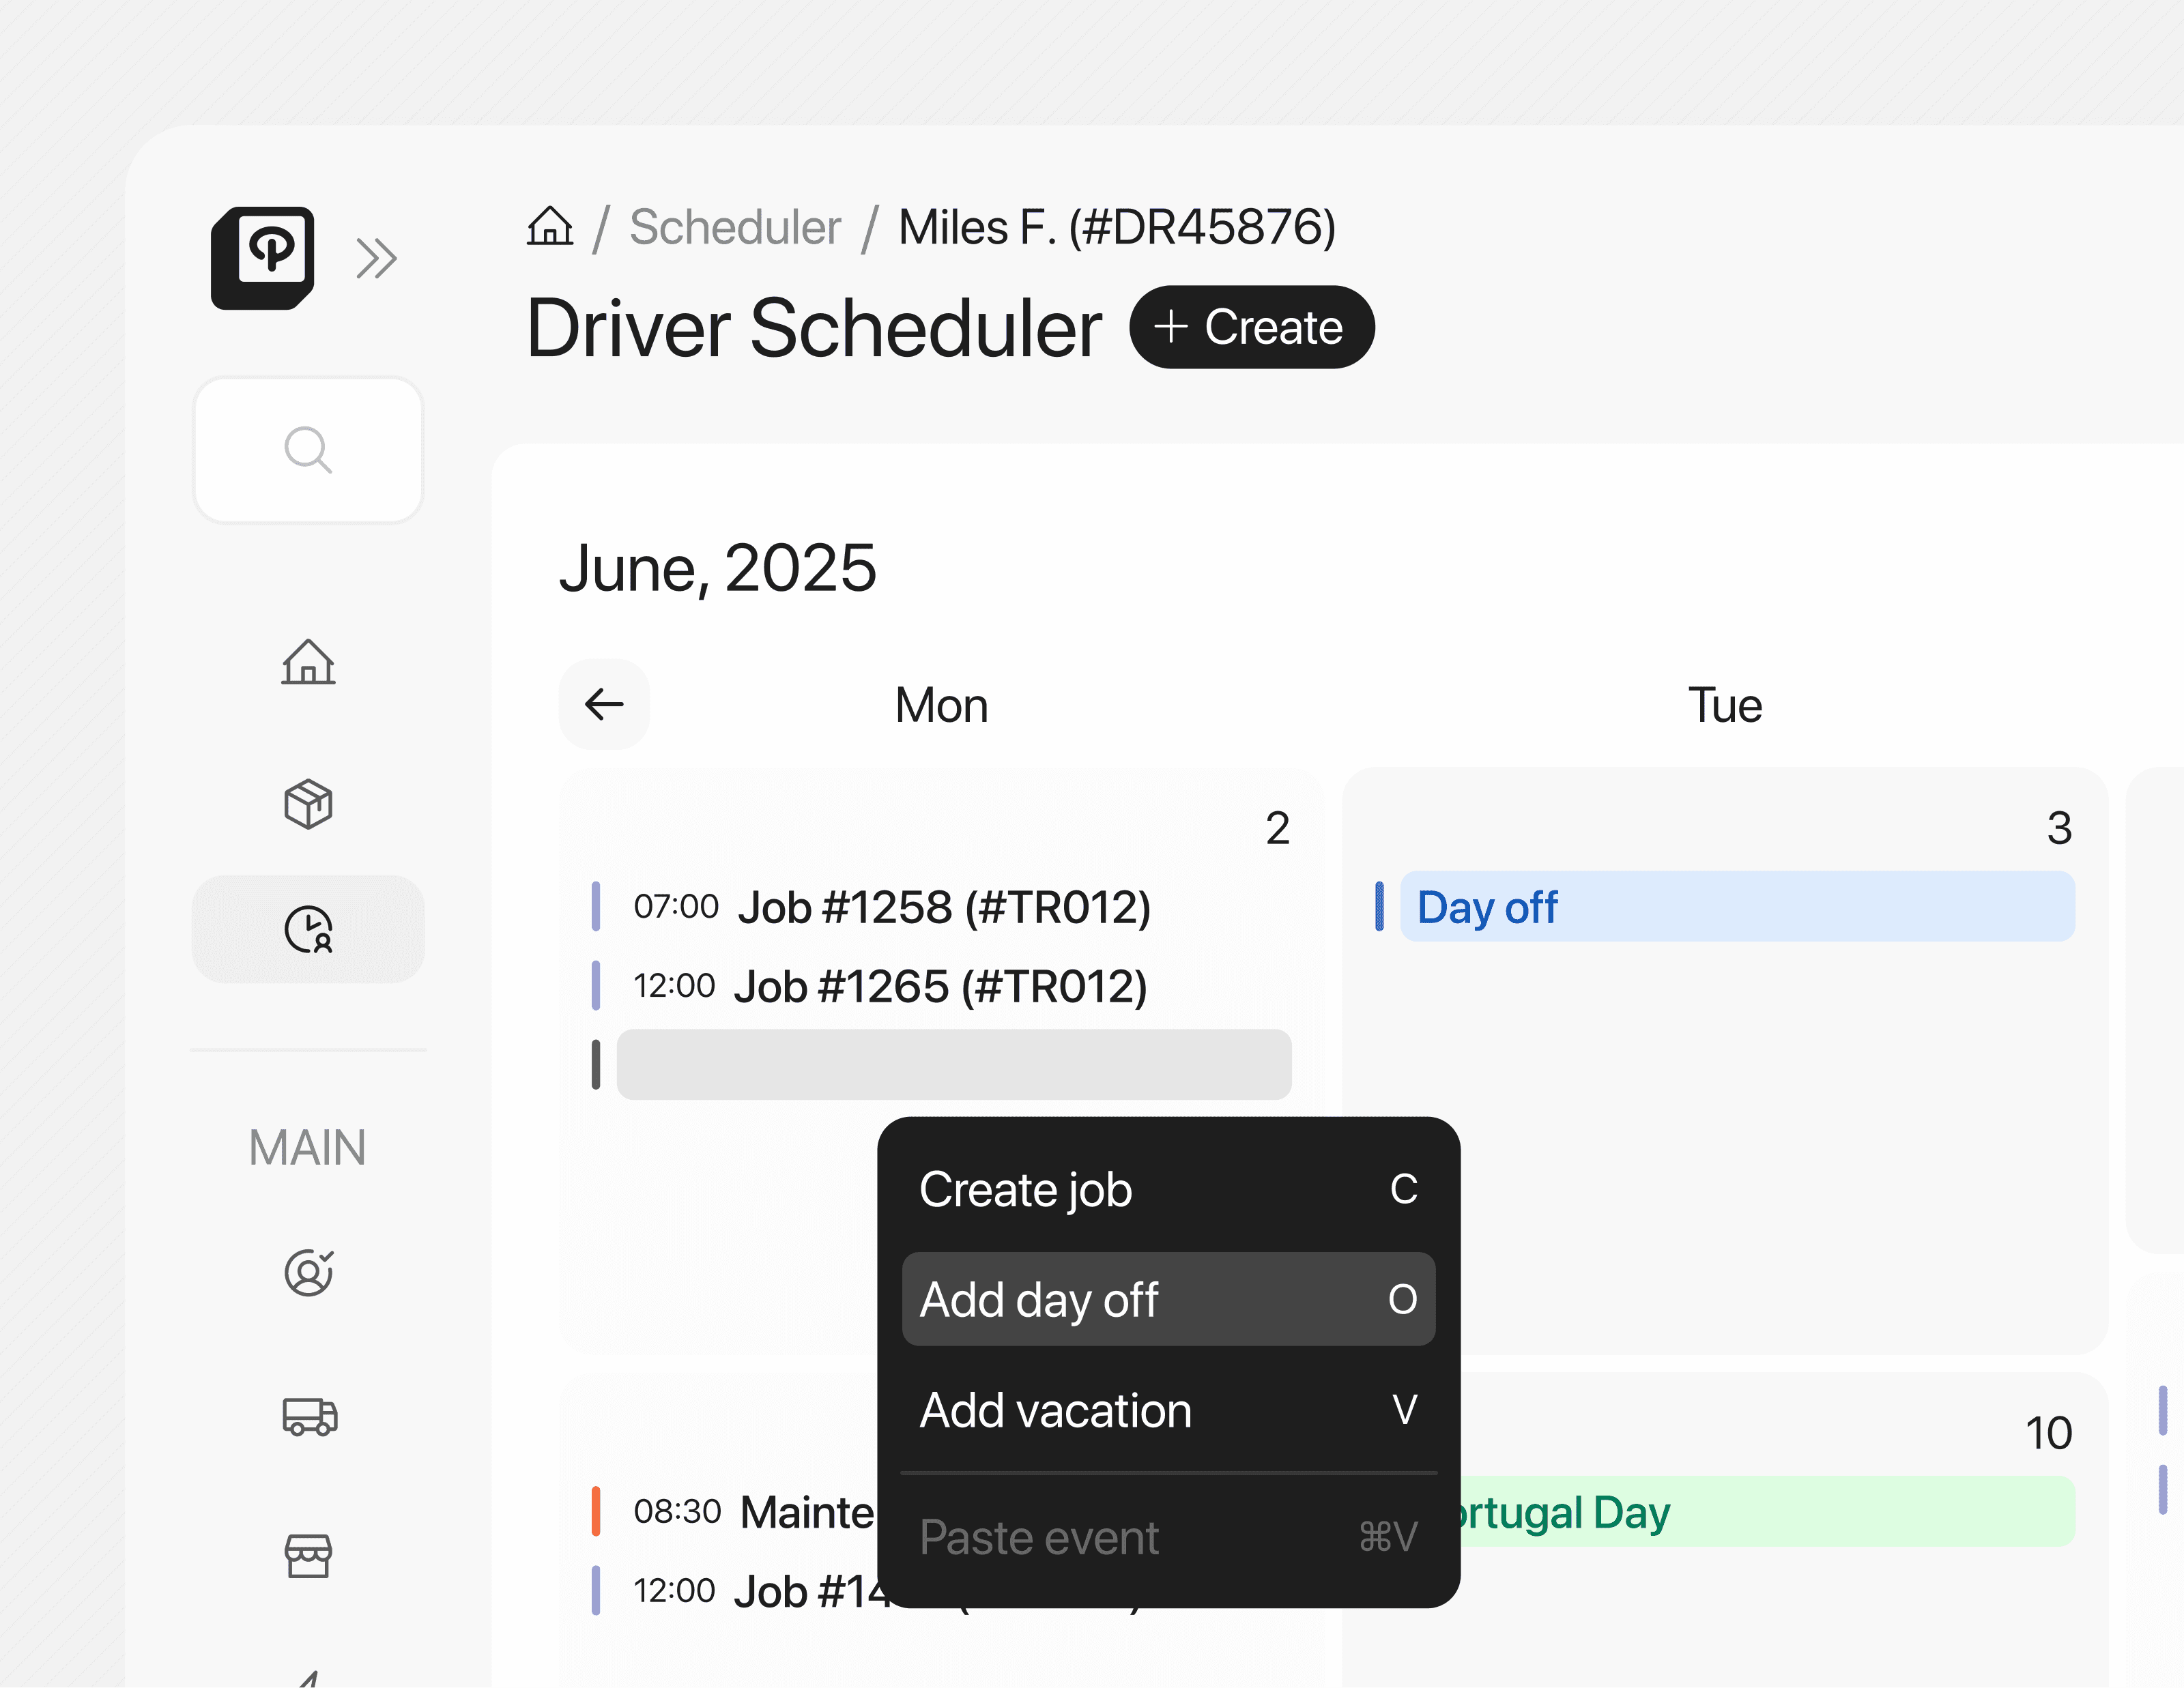
Task: Open Job #1258 (#TR012) event
Action: [x=943, y=907]
